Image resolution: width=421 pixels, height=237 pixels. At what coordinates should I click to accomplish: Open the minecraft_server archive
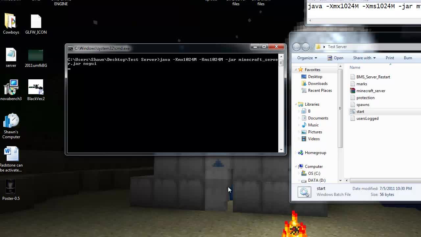(x=370, y=91)
